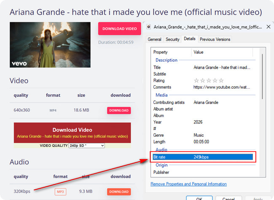Click the MP3 format badge
This screenshot has height=200, width=274.
tap(60, 192)
